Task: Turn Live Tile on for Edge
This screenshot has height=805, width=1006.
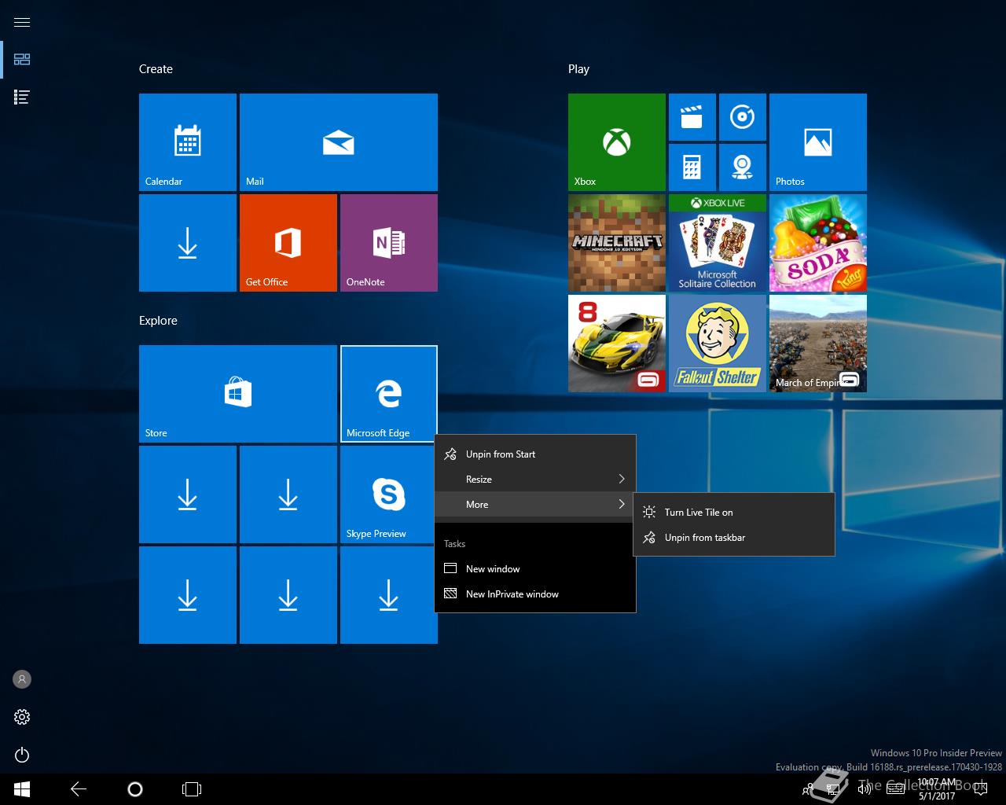Action: (699, 513)
